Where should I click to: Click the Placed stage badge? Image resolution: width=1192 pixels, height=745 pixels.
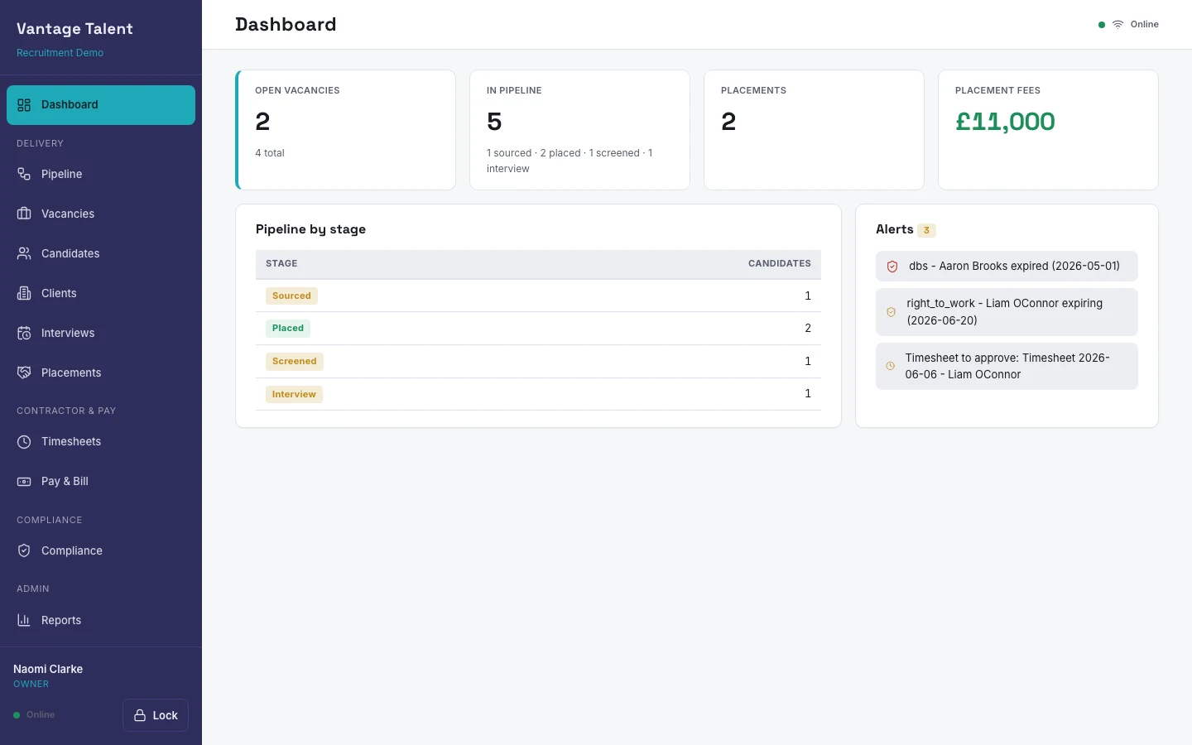click(288, 329)
